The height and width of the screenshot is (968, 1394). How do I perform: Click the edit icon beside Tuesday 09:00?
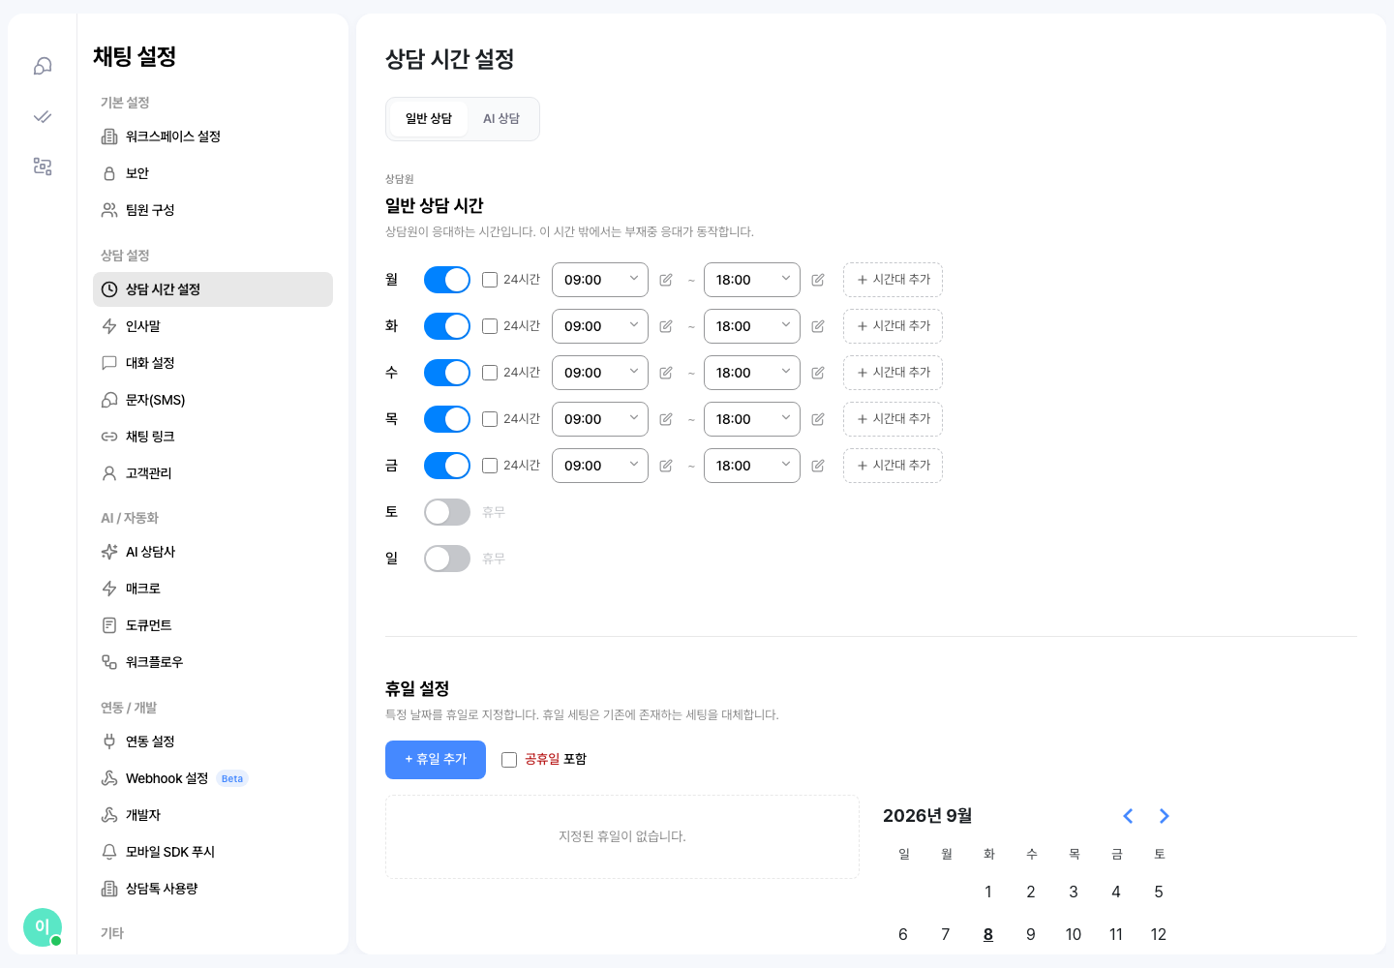[x=666, y=326]
